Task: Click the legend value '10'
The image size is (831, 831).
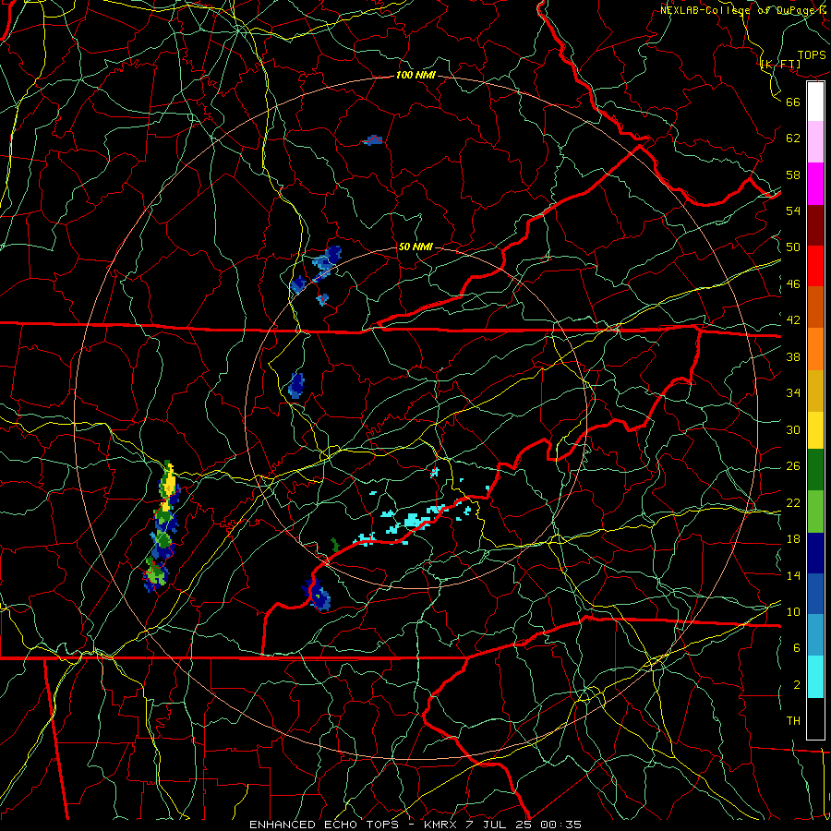Action: tap(793, 611)
